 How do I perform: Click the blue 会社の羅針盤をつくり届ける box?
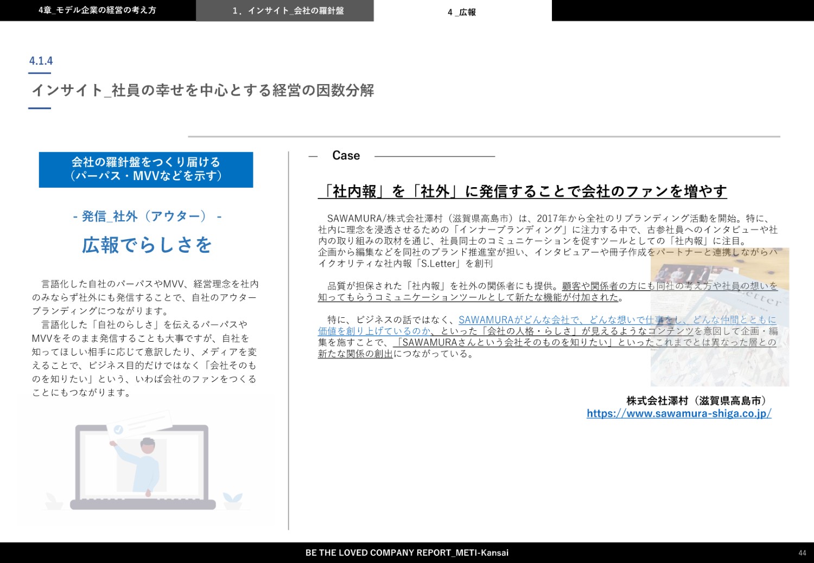pyautogui.click(x=145, y=169)
